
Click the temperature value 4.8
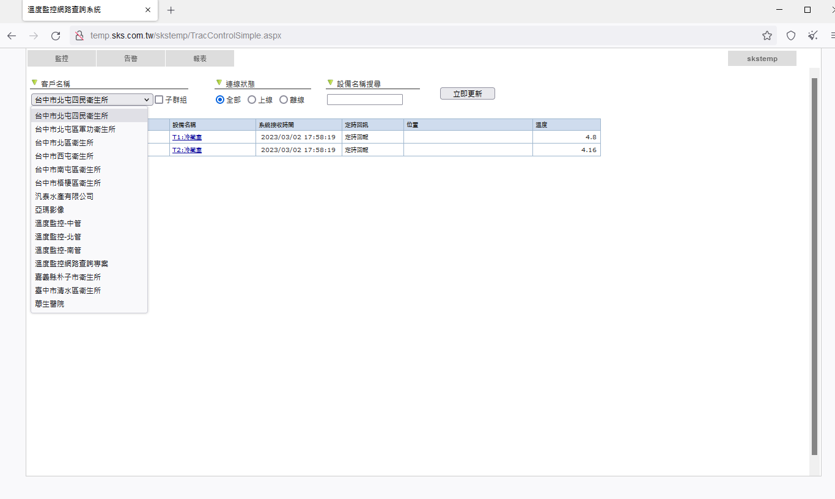click(590, 137)
